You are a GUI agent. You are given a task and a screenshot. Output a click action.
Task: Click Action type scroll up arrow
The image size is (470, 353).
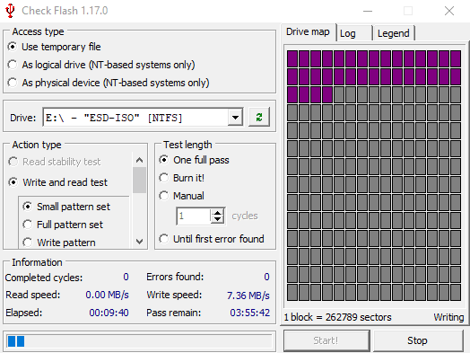pyautogui.click(x=139, y=160)
